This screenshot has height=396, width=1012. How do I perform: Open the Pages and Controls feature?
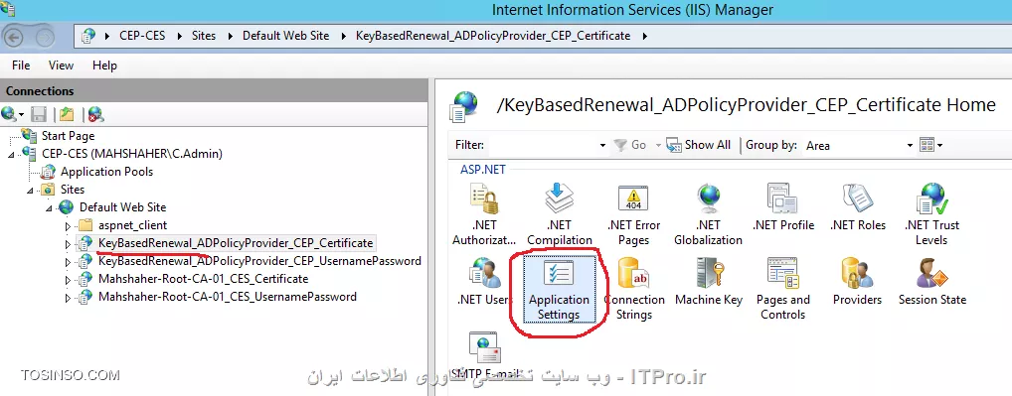point(783,289)
